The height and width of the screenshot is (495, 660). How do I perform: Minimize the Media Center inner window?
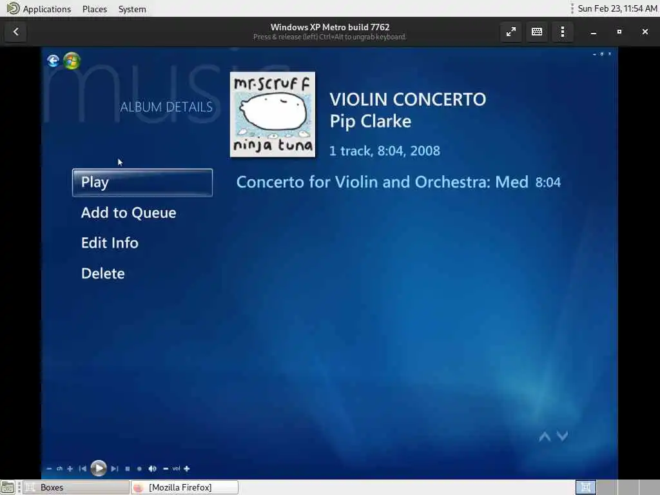coord(594,54)
